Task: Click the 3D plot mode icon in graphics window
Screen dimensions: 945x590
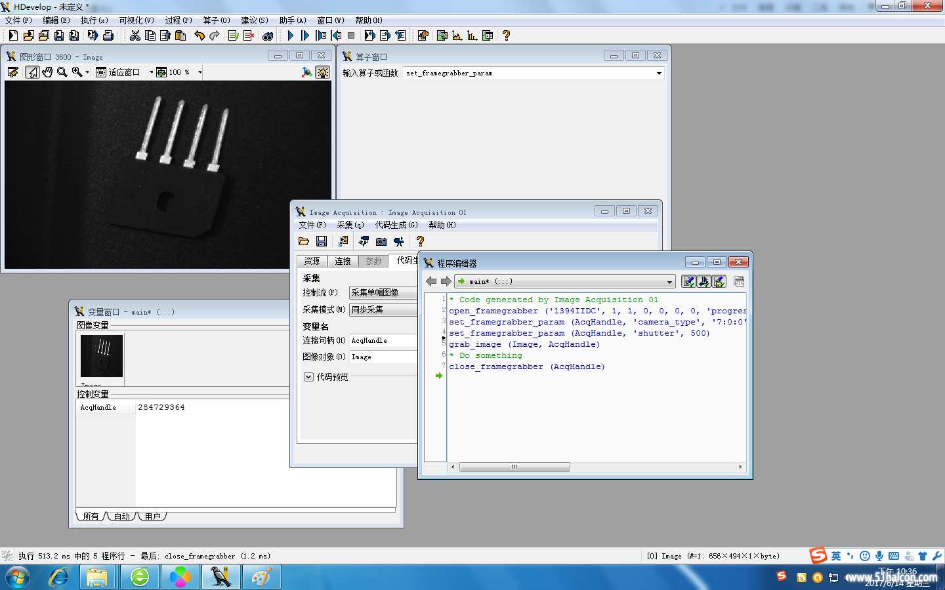Action: pos(306,72)
